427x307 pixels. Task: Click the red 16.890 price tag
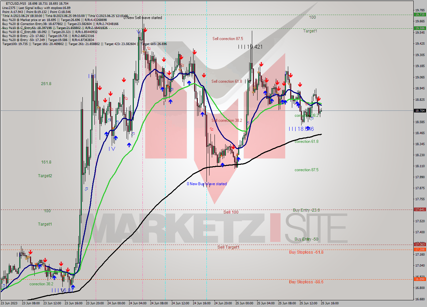[x=420, y=279]
